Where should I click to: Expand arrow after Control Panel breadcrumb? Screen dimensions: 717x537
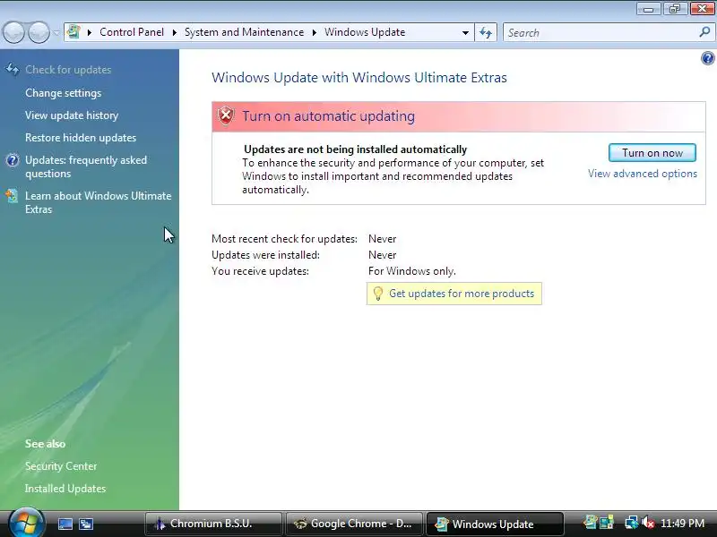pyautogui.click(x=174, y=32)
